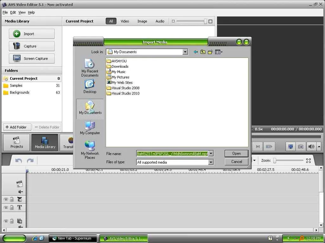Select the All filter tab
The width and height of the screenshot is (325, 243).
111,21
